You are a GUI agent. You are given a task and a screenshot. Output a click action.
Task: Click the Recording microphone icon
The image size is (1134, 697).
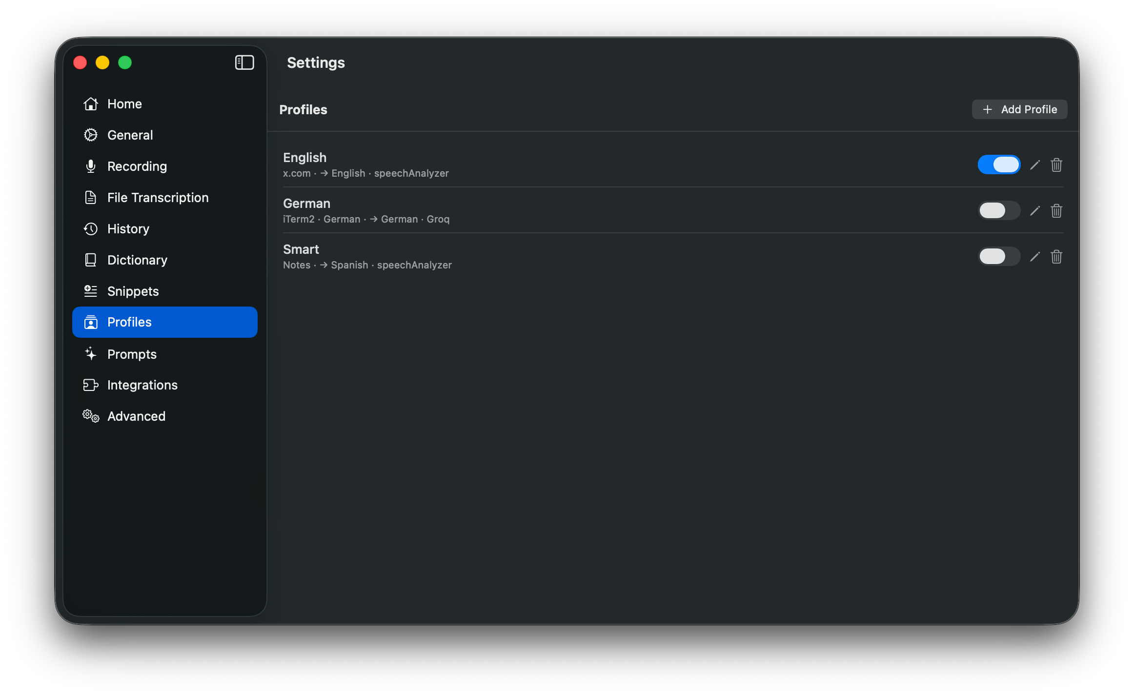[91, 166]
